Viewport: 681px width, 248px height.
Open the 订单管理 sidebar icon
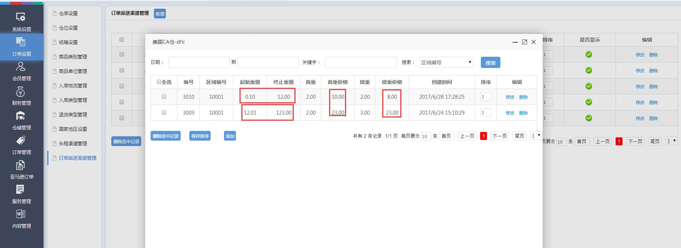pos(21,140)
